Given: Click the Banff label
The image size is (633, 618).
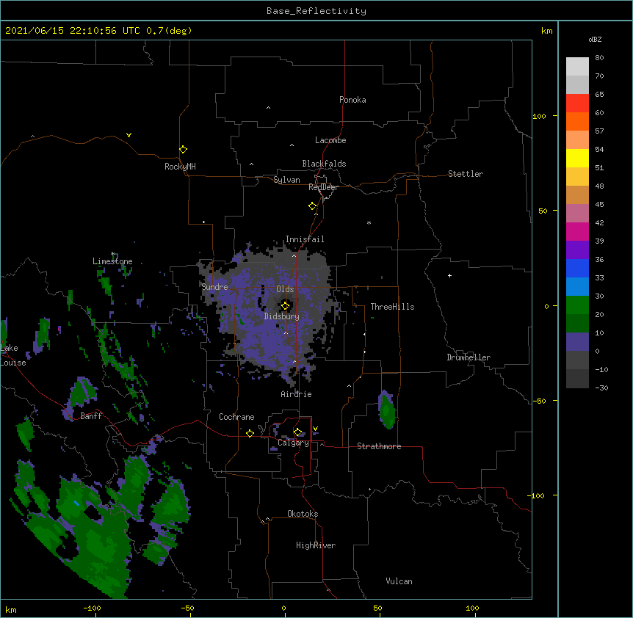Looking at the screenshot, I should (x=91, y=416).
